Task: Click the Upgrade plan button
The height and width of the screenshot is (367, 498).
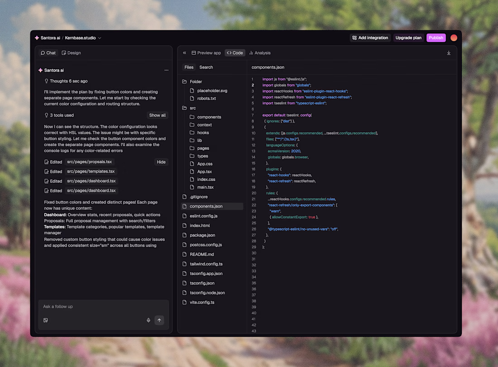Action: [408, 38]
